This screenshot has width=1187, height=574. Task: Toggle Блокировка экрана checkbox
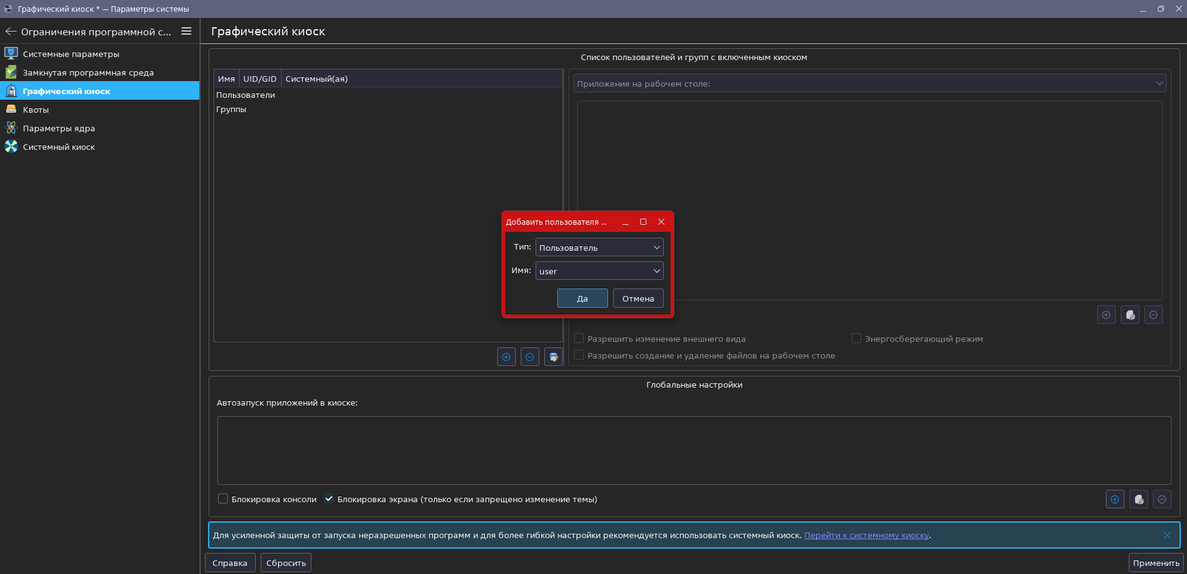coord(329,498)
